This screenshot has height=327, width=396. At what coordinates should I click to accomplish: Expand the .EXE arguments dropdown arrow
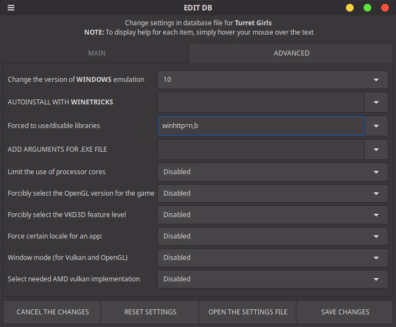coord(376,149)
